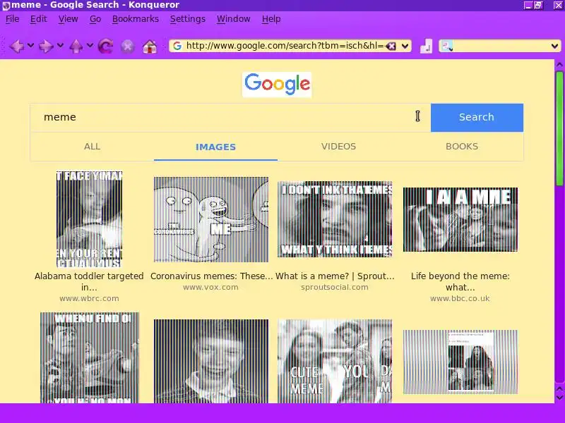Follow 'Alabama toddler targeted in...' link

89,281
